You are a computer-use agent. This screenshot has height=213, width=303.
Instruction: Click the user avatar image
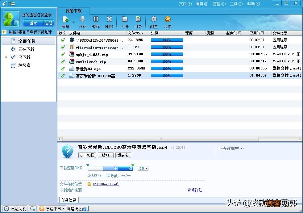click(x=11, y=19)
